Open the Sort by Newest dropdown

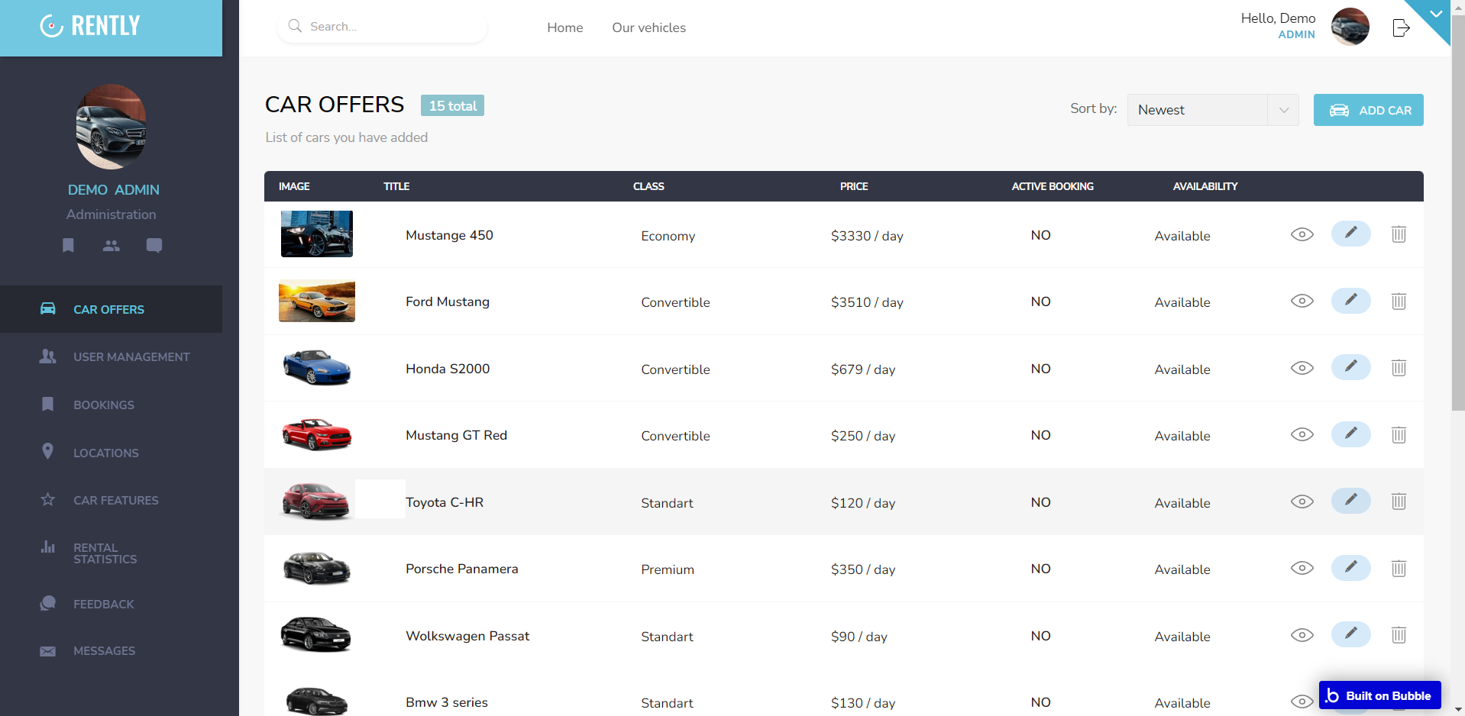coord(1213,110)
